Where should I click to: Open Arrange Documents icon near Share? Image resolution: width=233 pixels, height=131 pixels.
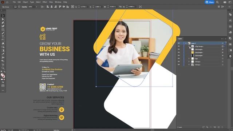(225, 2)
